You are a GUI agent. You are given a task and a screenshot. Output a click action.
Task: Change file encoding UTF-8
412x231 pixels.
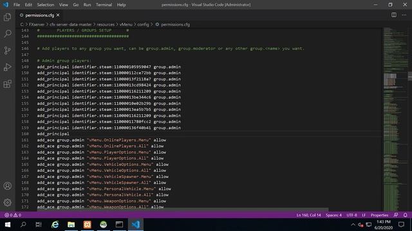351,215
